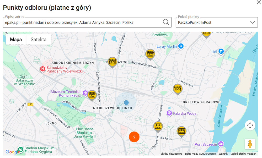The height and width of the screenshot is (158, 262).
Task: Click the Fabryka Wody attraction pin
Action: (x=169, y=113)
